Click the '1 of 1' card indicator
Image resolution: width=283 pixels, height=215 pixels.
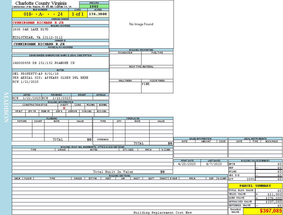78,14
